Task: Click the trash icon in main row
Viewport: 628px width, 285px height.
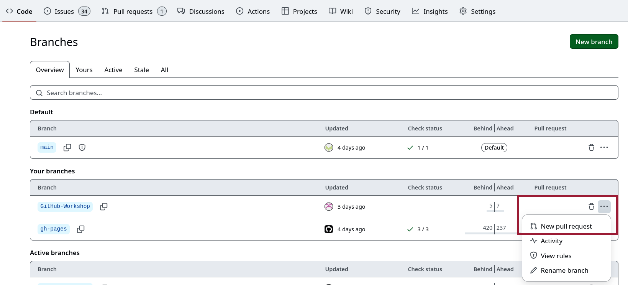Action: (x=591, y=148)
